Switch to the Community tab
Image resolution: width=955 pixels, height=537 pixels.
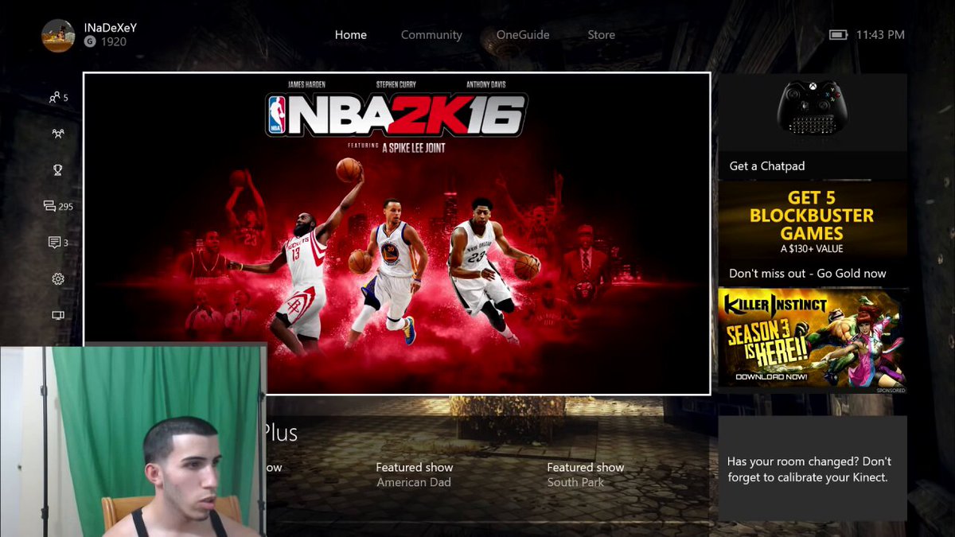point(431,35)
